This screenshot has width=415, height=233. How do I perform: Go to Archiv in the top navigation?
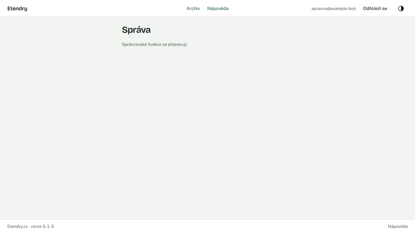193,8
